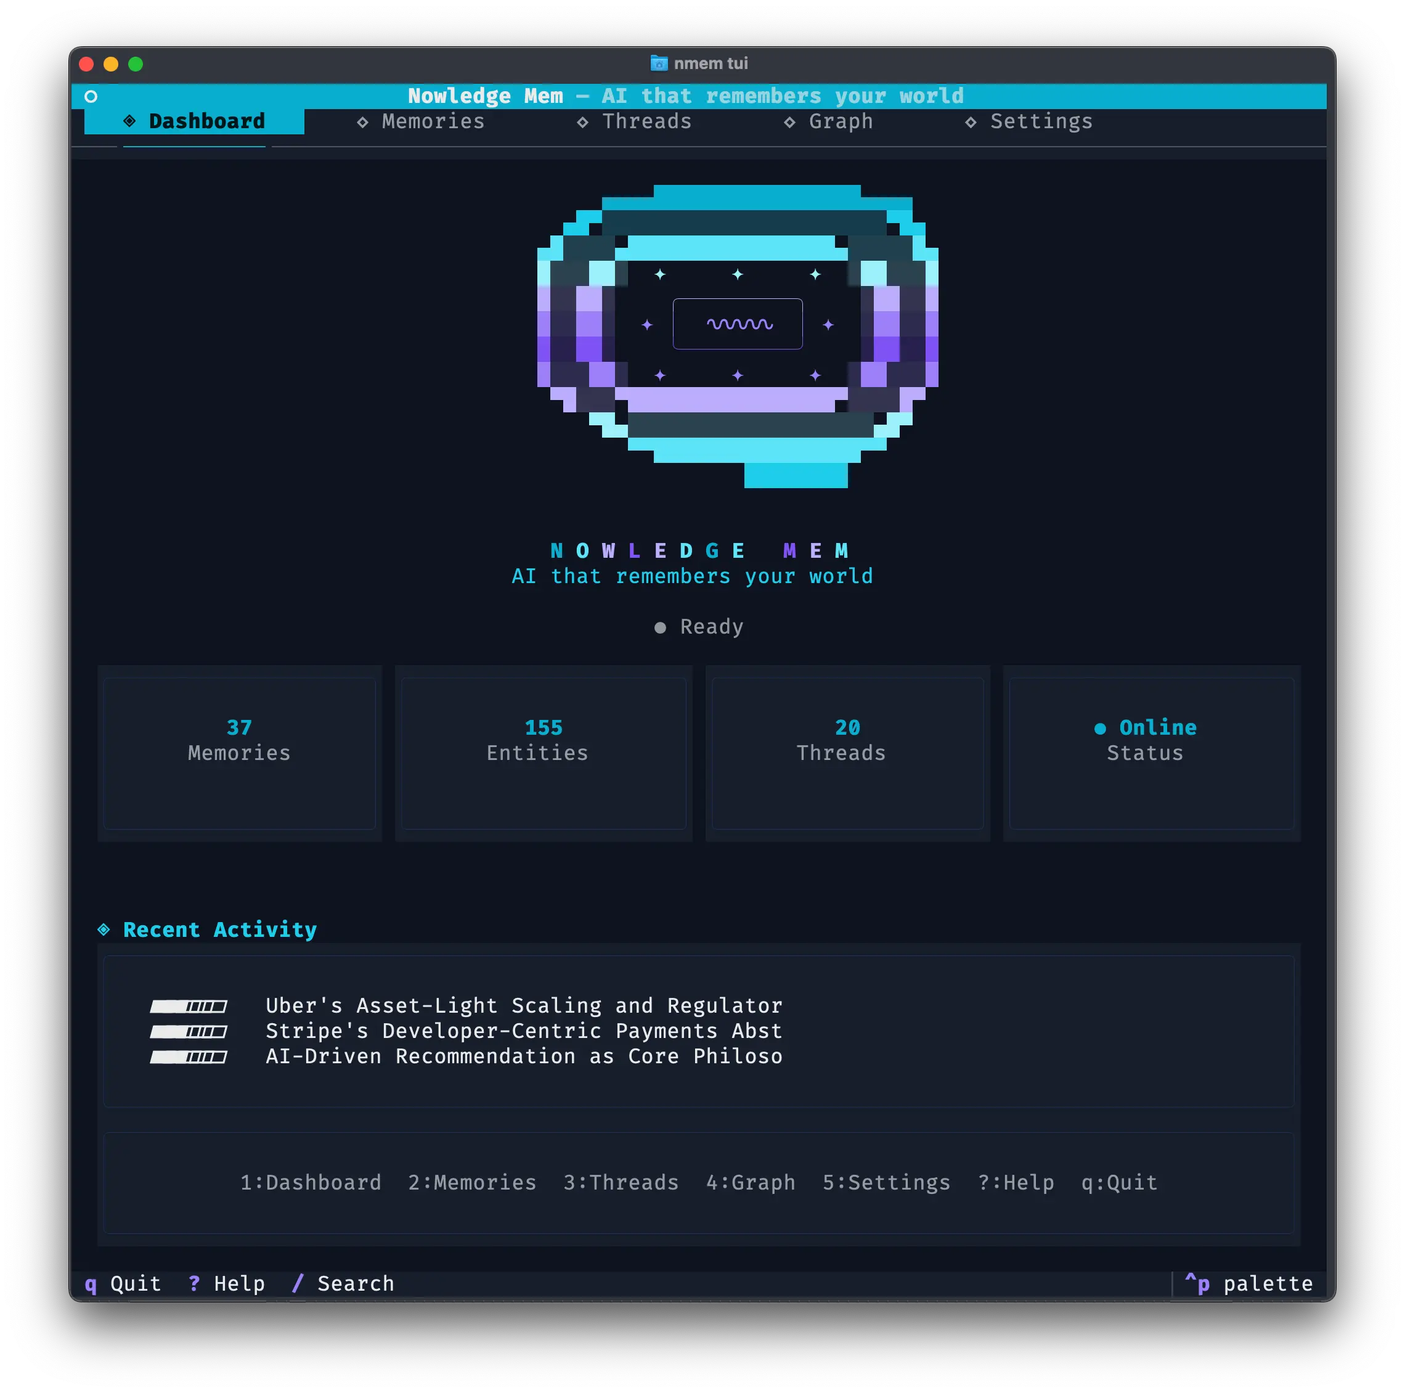The height and width of the screenshot is (1393, 1405).
Task: Click the gray Ready status dot
Action: pos(659,627)
